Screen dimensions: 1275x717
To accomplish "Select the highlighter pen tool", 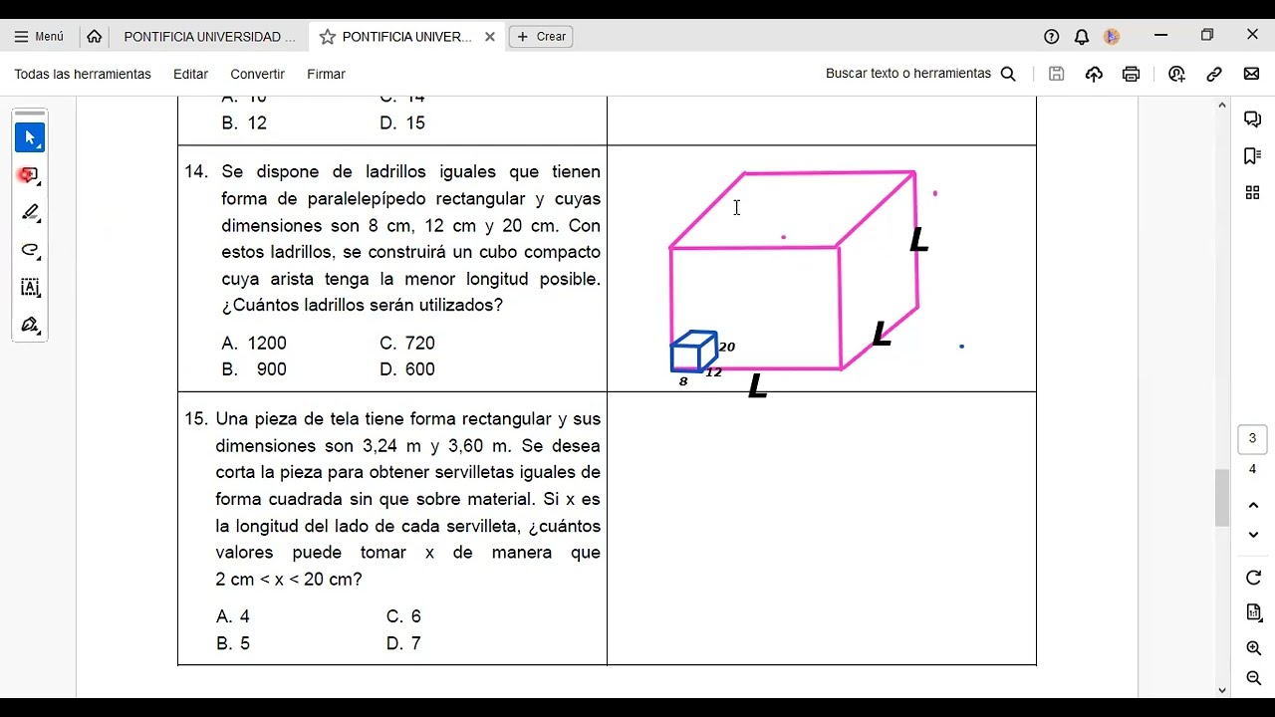I will [30, 212].
